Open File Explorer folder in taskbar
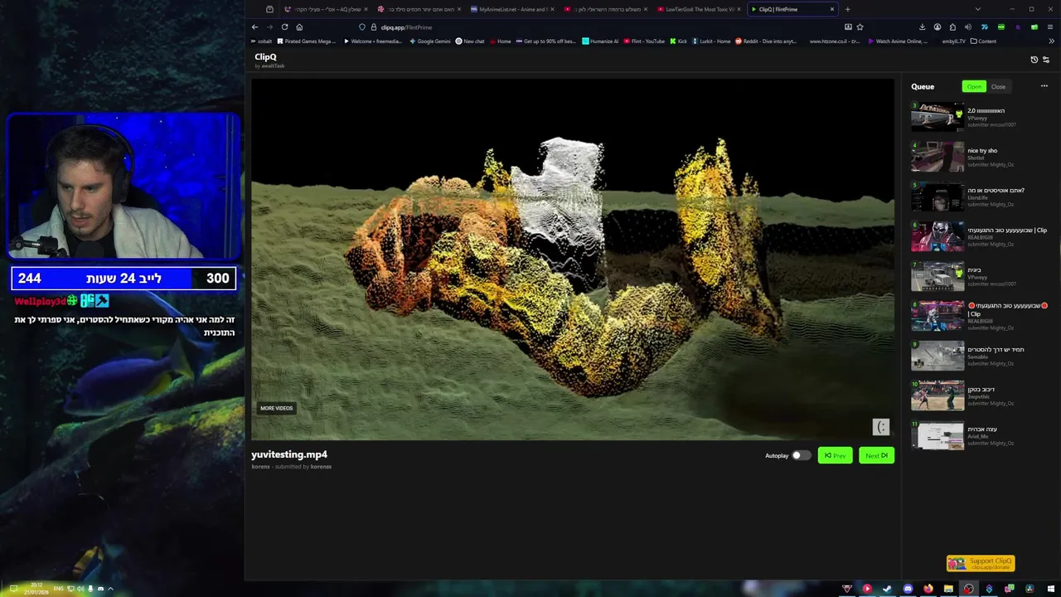This screenshot has width=1061, height=597. [x=948, y=589]
